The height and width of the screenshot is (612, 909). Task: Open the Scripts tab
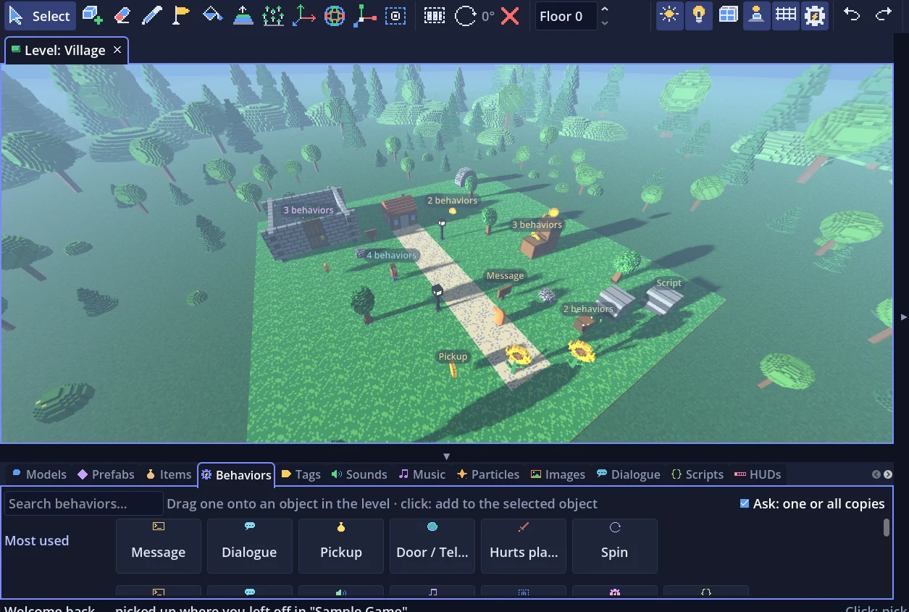697,474
